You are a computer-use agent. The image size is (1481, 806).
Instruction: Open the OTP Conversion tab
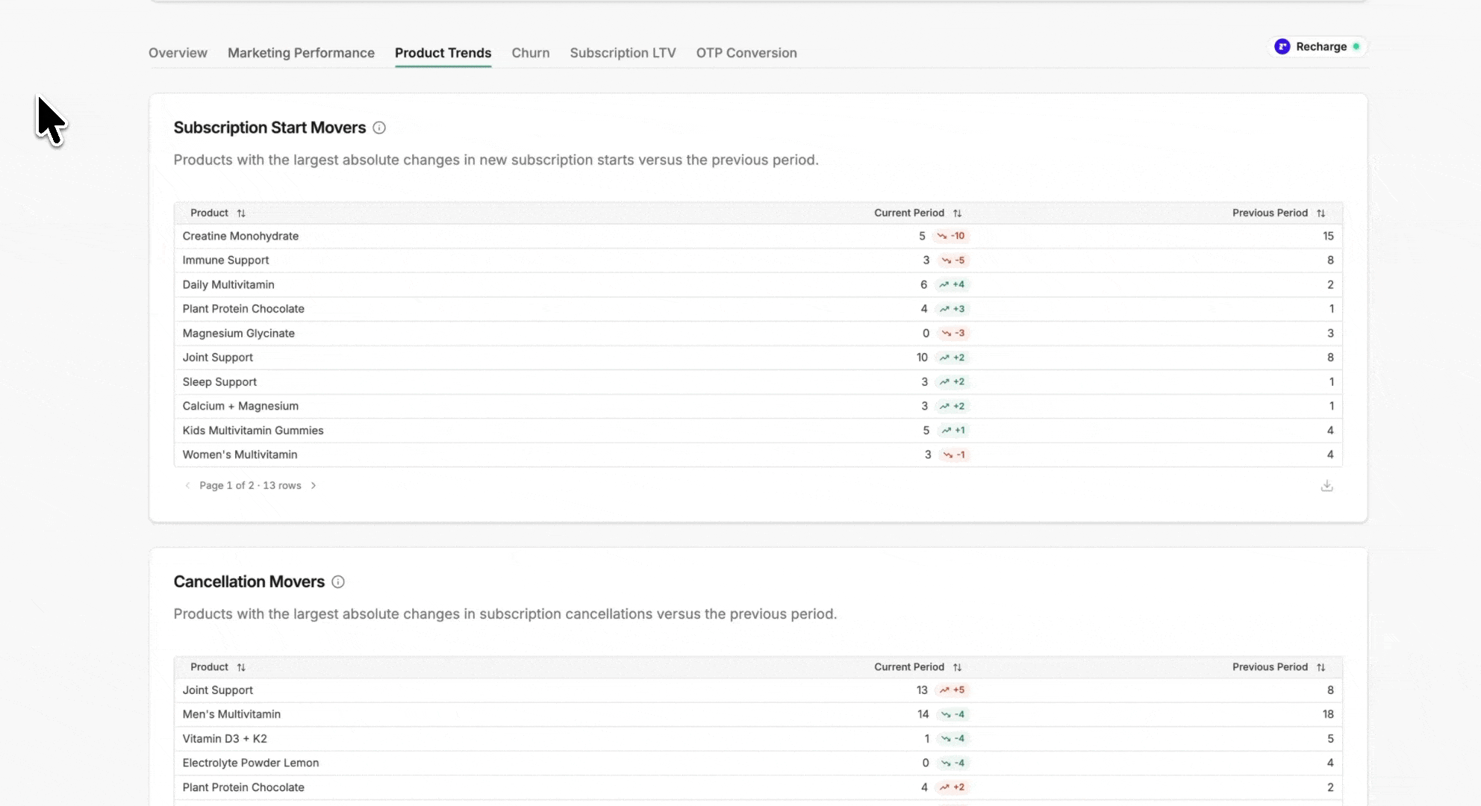746,53
